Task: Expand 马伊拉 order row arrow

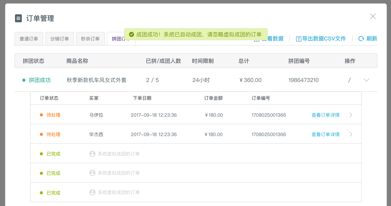Action: click(x=351, y=115)
